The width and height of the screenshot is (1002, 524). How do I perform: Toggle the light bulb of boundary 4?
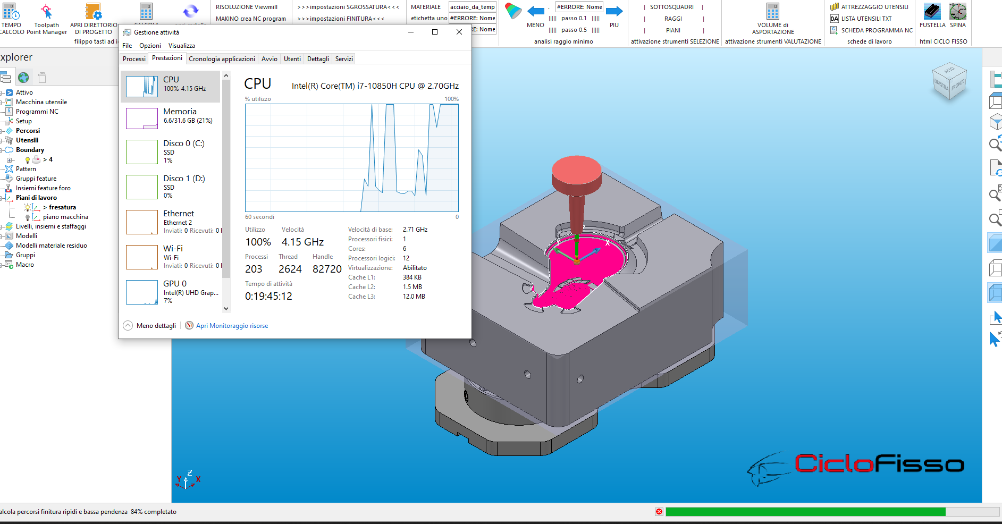click(x=28, y=160)
